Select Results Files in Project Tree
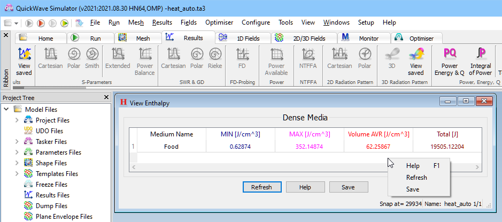Image resolution: width=502 pixels, height=222 pixels. (x=52, y=195)
